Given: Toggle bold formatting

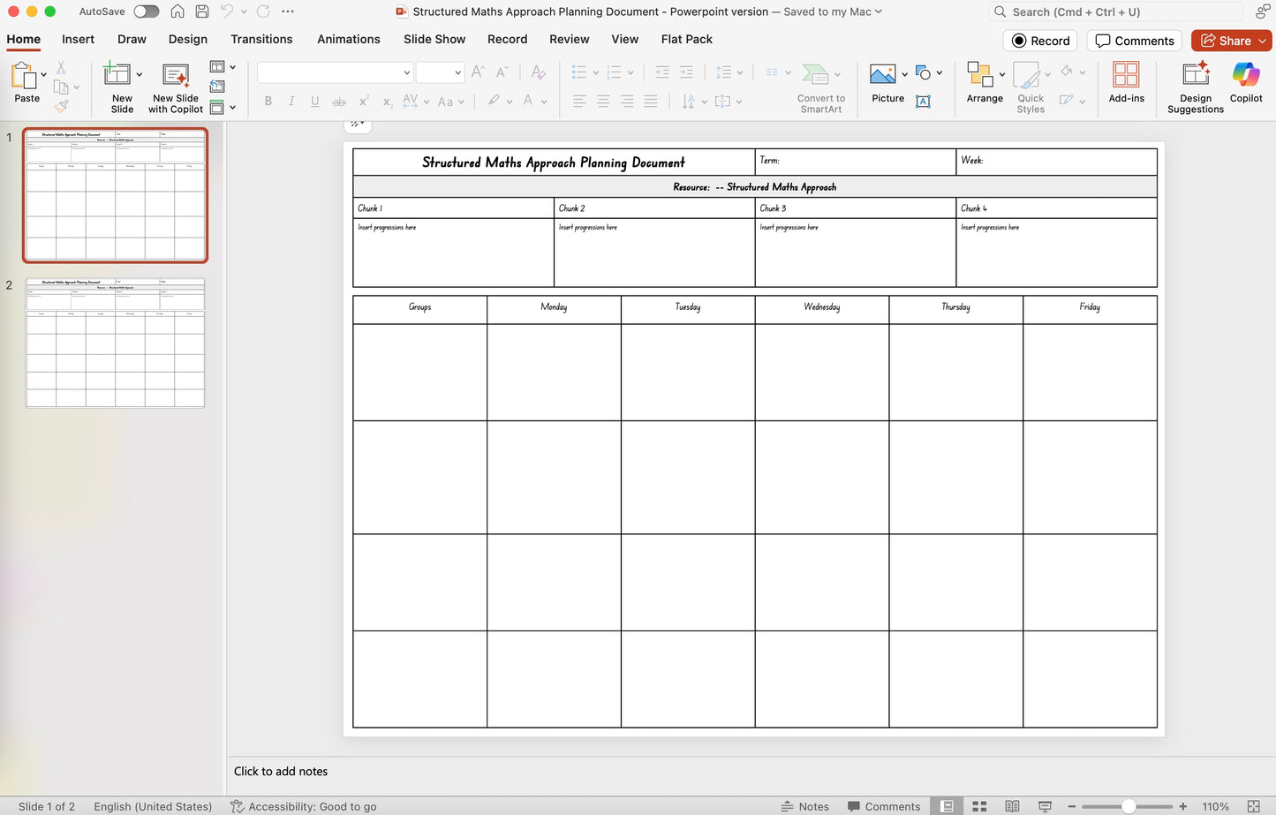Looking at the screenshot, I should click(x=268, y=101).
